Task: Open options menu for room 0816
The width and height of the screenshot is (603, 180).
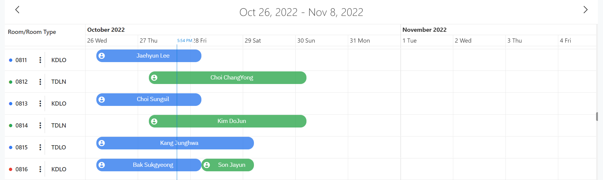Action: (40, 169)
